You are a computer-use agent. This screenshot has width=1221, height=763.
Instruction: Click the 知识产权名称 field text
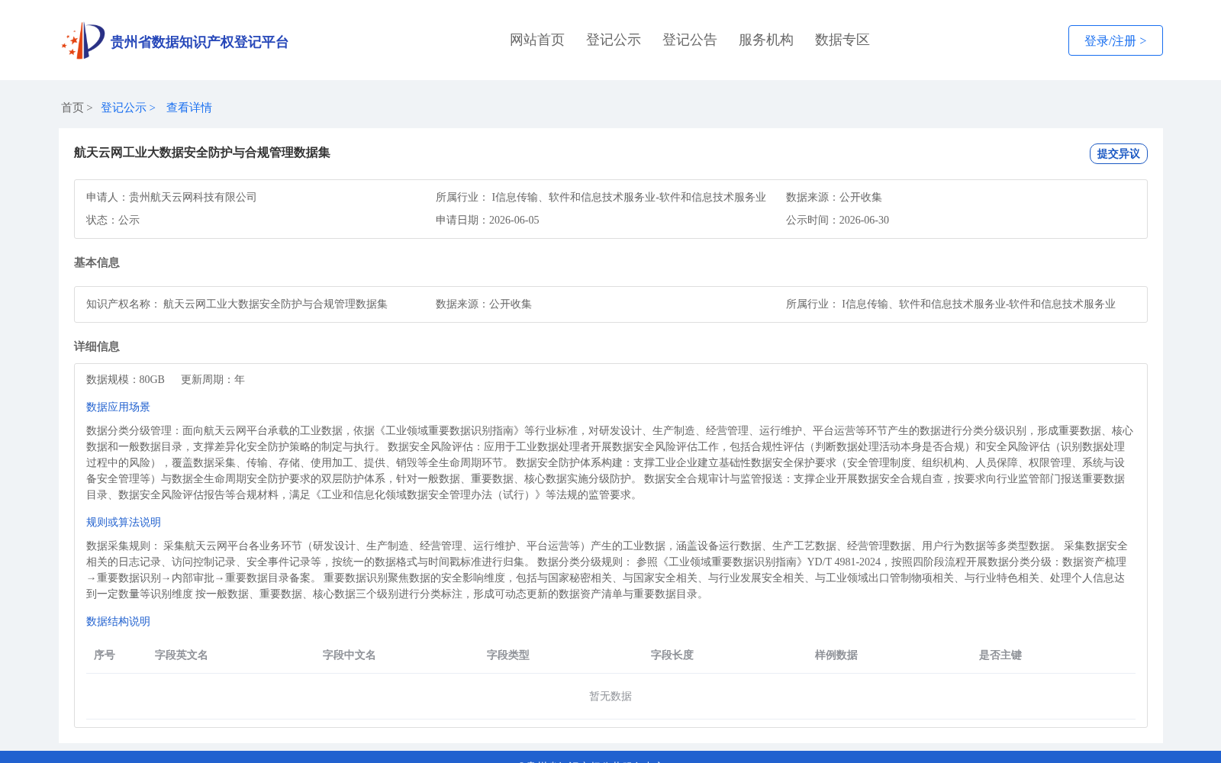237,304
